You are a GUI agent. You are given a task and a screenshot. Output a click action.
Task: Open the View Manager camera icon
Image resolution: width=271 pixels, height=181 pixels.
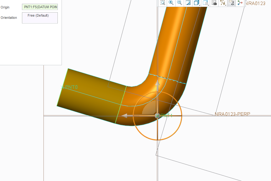(214, 3)
